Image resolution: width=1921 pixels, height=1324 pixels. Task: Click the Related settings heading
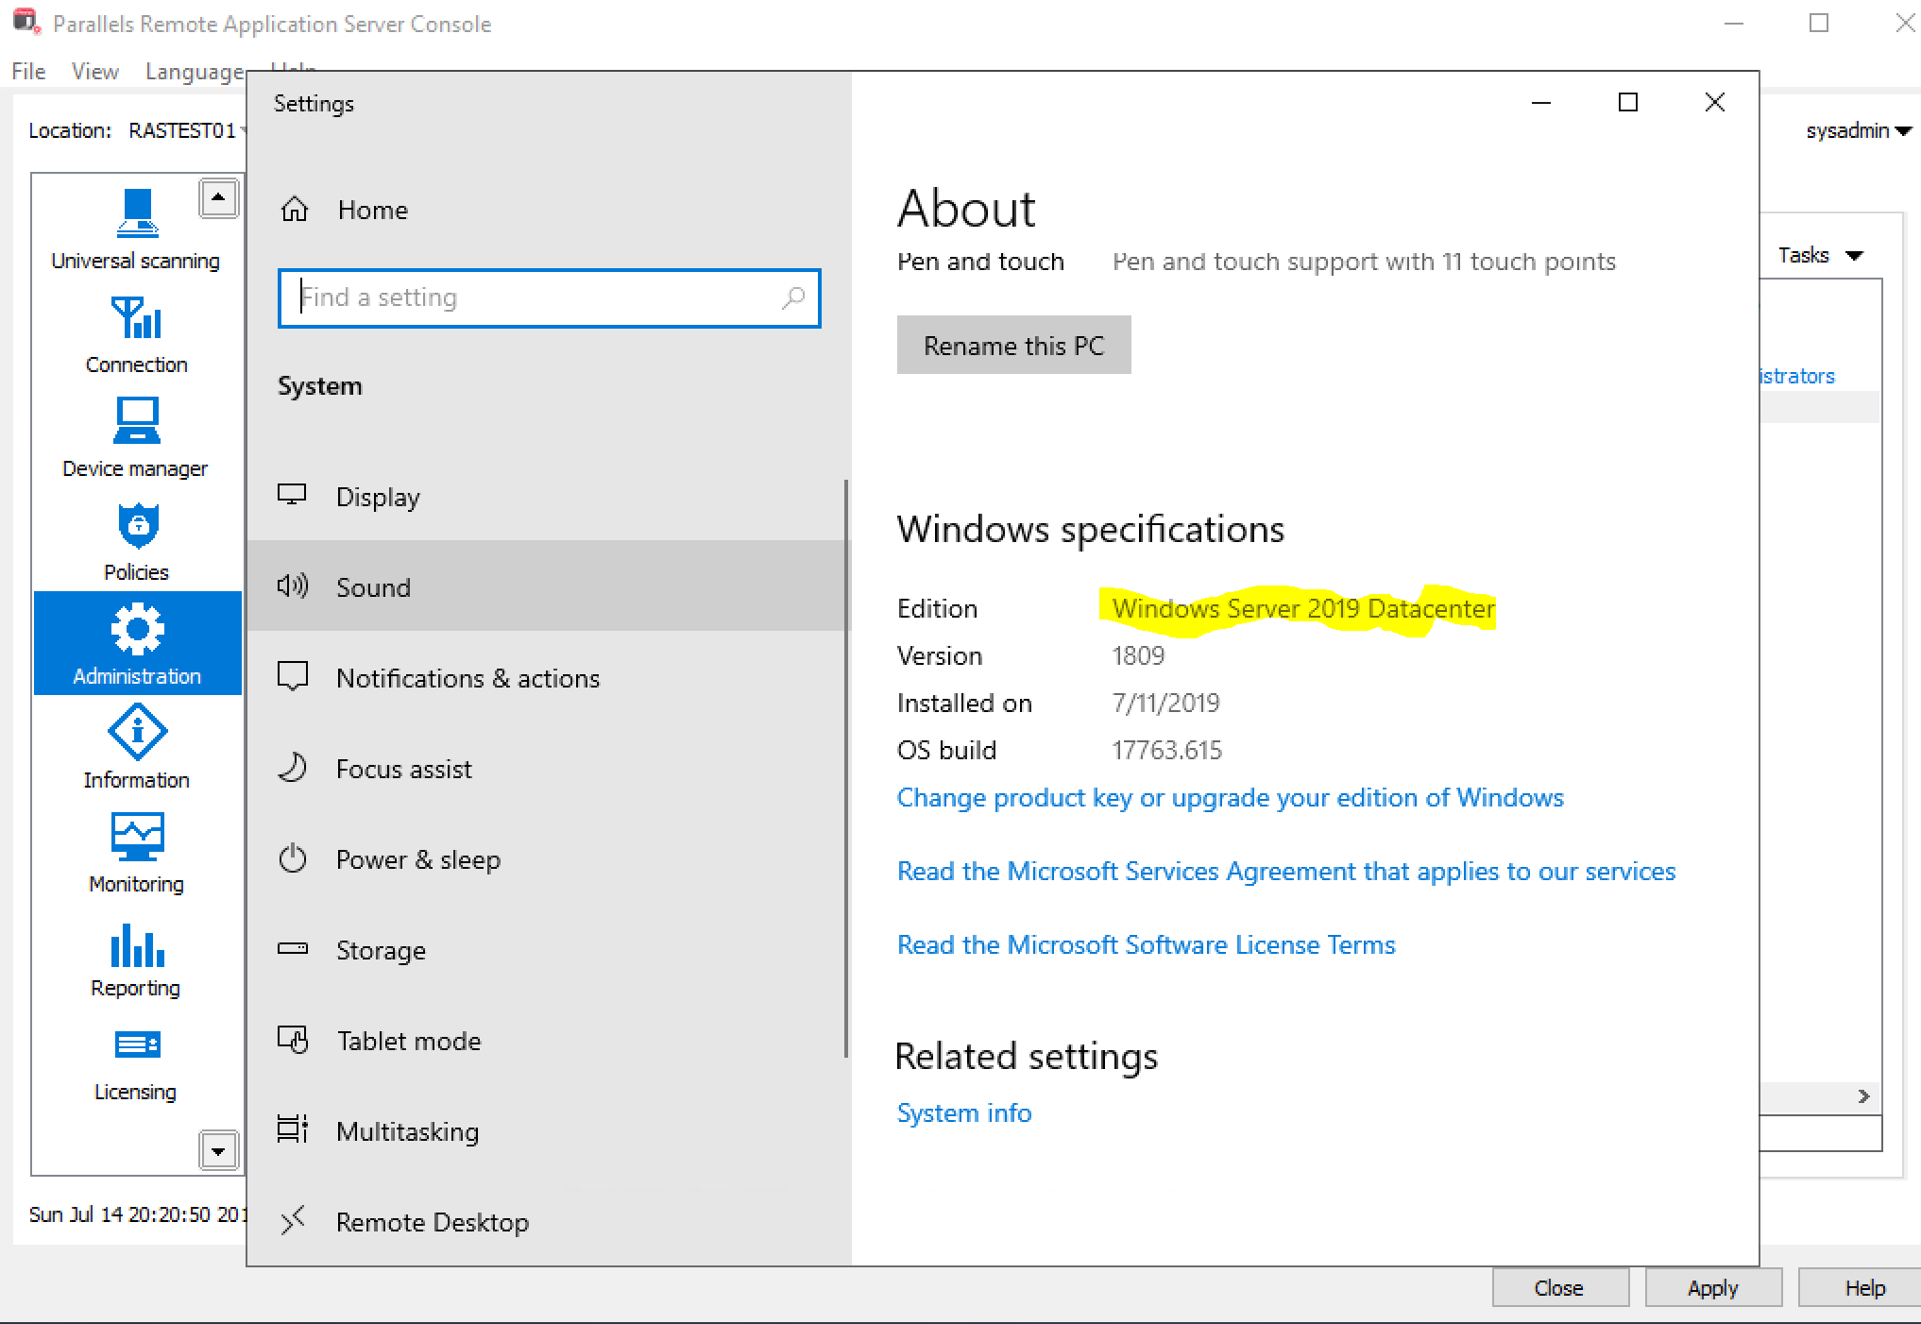1027,1056
